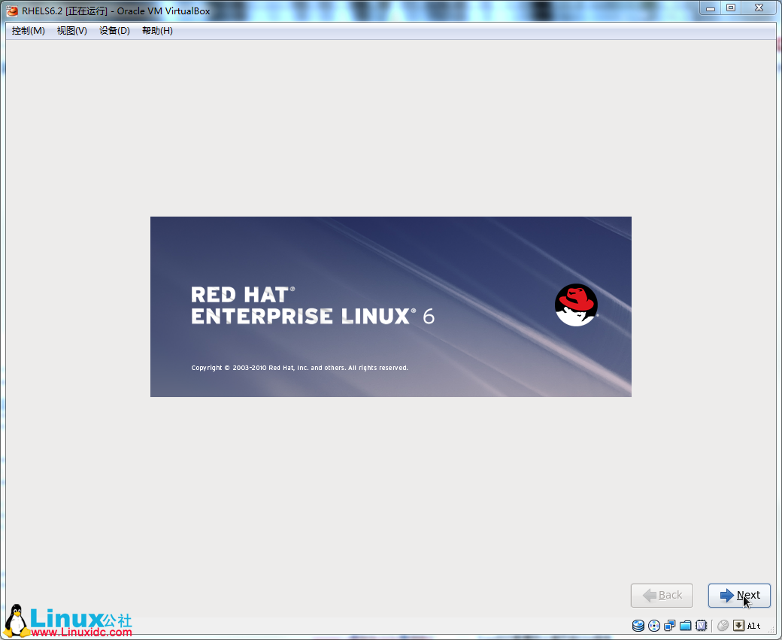Click the shared folders status icon
Viewport: 782px width, 640px height.
click(685, 626)
